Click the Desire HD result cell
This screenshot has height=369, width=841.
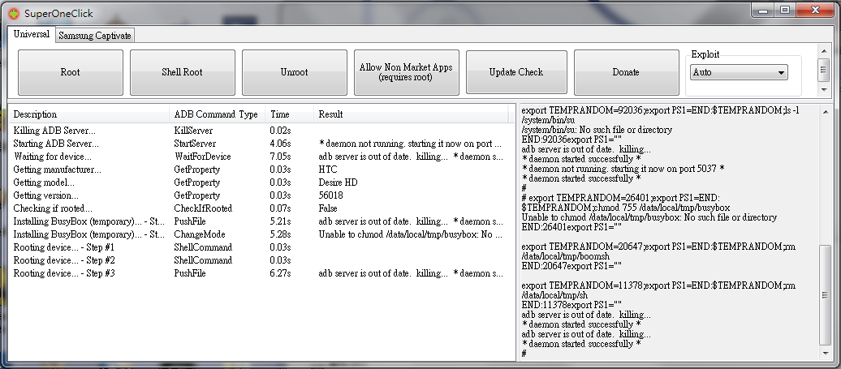[x=338, y=182]
